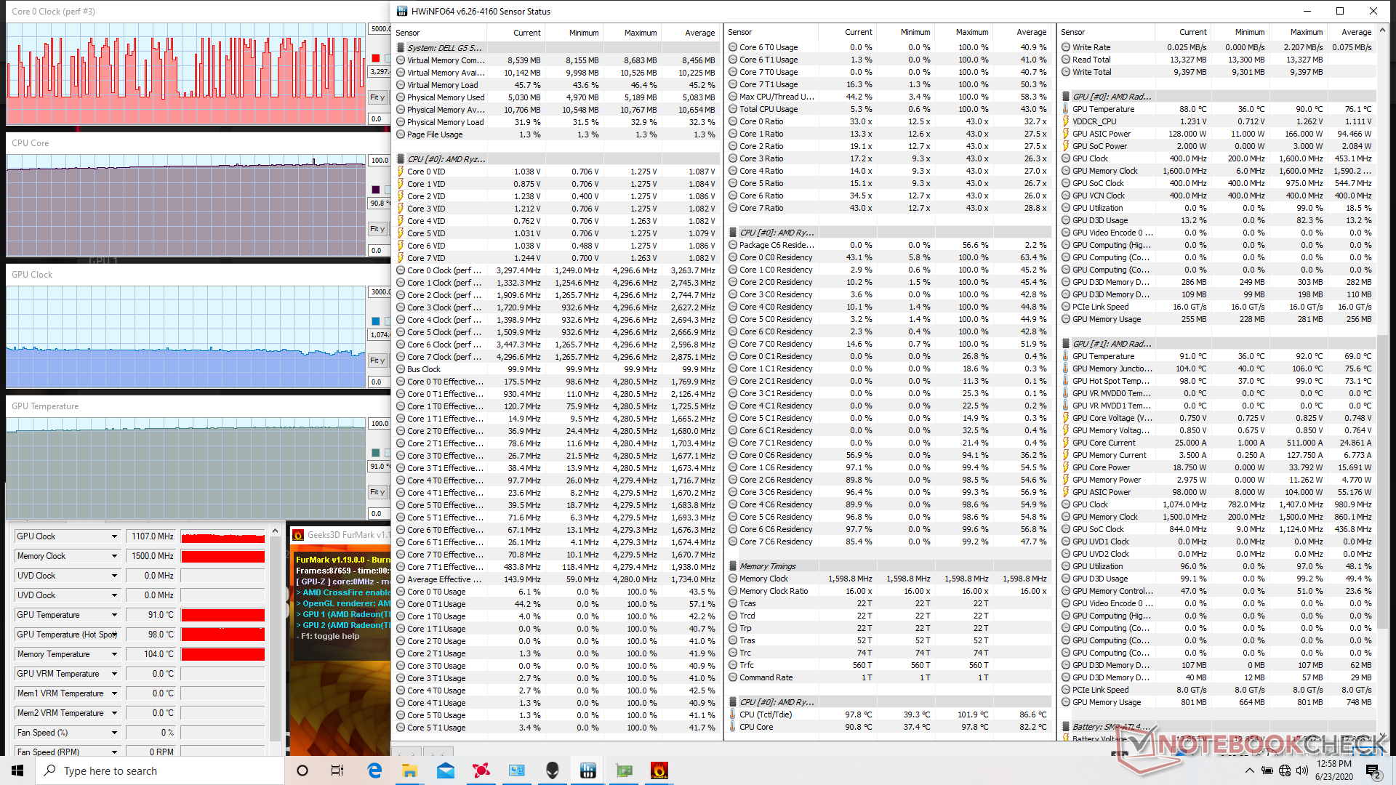Click the Cortana circle icon

[x=302, y=770]
